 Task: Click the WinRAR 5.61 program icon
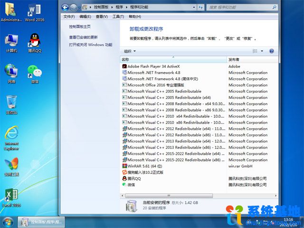pos(124,166)
